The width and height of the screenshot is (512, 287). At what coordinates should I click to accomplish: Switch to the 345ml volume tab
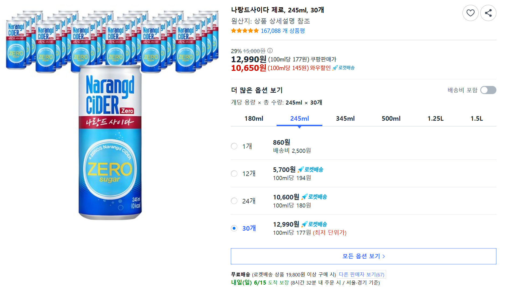pos(345,118)
